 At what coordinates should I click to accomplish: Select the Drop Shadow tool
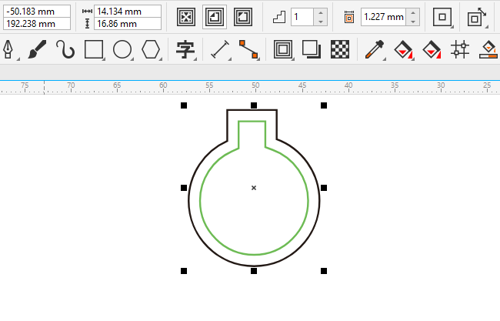[x=312, y=49]
